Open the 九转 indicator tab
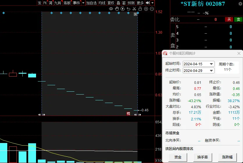This screenshot has width=243, height=163. coord(58,3)
